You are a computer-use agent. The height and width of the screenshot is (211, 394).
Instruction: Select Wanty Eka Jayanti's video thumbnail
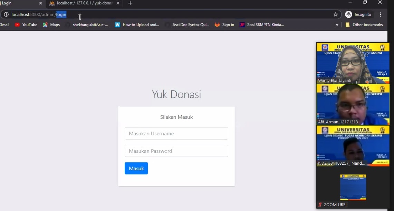353,63
